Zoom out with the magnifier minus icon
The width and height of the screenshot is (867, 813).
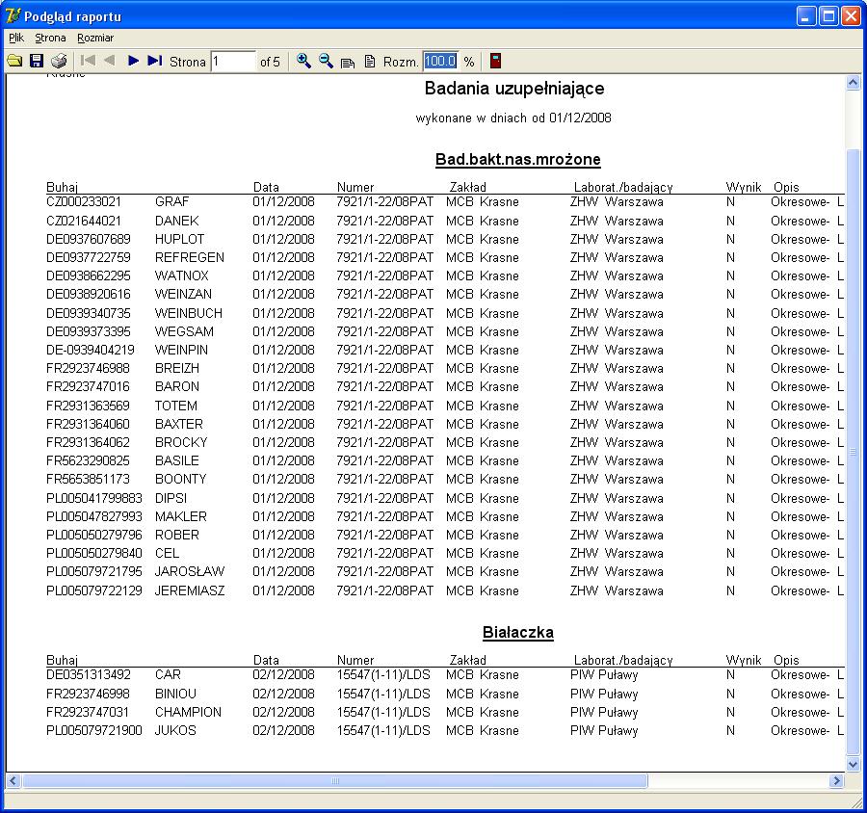(326, 61)
